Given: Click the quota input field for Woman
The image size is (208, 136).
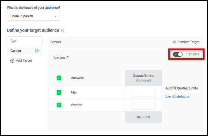Looking at the screenshot, I should [143, 105].
